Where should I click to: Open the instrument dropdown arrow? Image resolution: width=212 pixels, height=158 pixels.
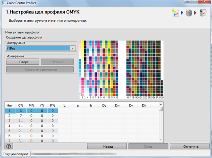pyautogui.click(x=73, y=48)
